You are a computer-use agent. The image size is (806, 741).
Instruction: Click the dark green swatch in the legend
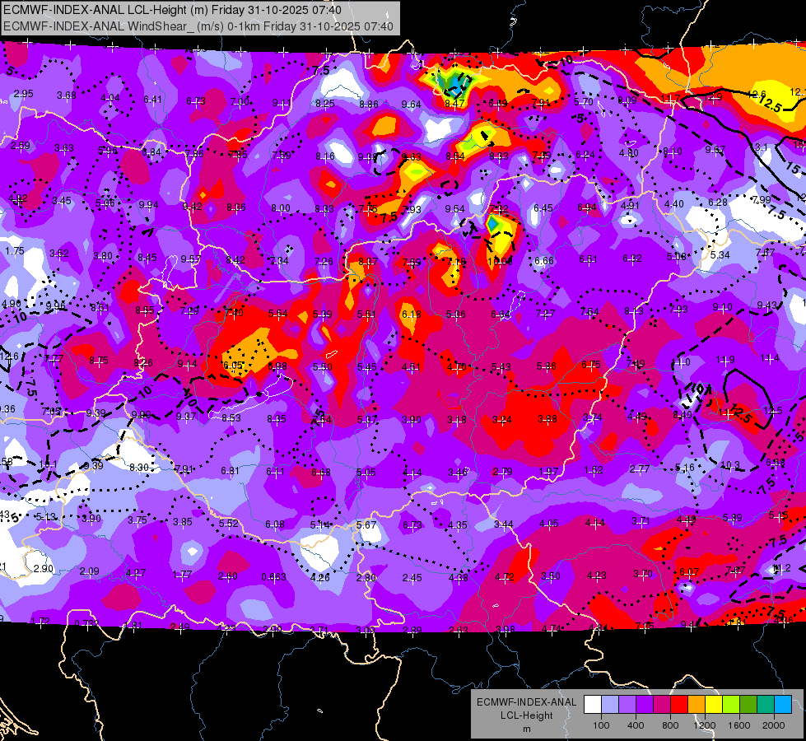[x=748, y=705]
